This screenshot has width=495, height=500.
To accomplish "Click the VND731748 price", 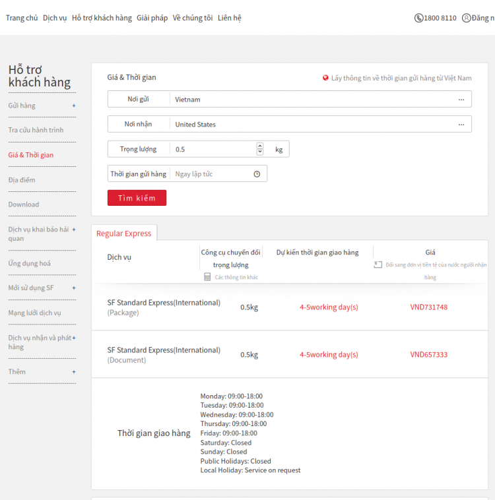I will pos(428,307).
